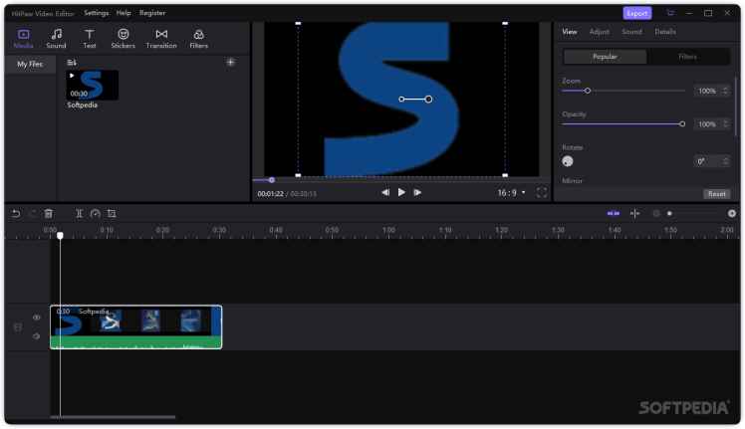
Task: Step back one frame in preview
Action: tap(385, 192)
